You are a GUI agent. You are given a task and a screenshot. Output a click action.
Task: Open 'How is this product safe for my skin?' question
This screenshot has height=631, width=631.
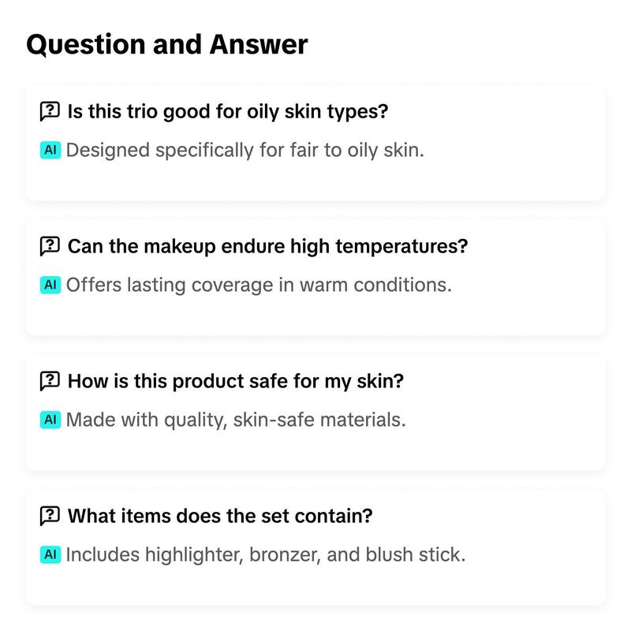235,381
